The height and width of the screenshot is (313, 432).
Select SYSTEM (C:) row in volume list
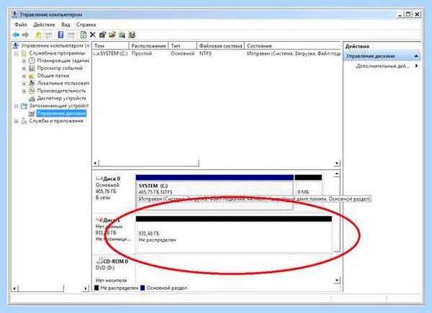[x=217, y=53]
